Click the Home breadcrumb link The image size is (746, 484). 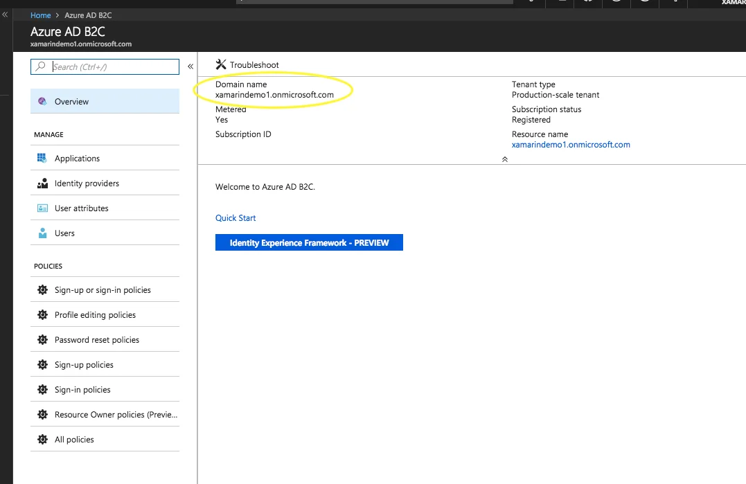click(x=40, y=15)
